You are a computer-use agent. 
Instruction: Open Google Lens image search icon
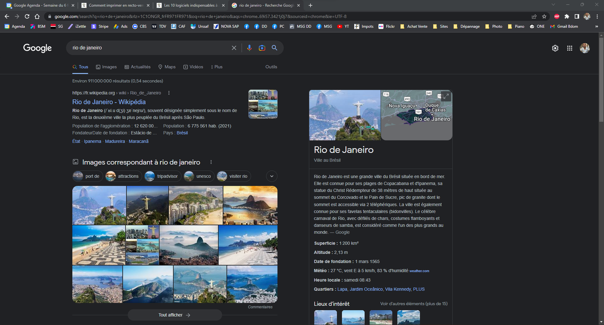pyautogui.click(x=262, y=48)
